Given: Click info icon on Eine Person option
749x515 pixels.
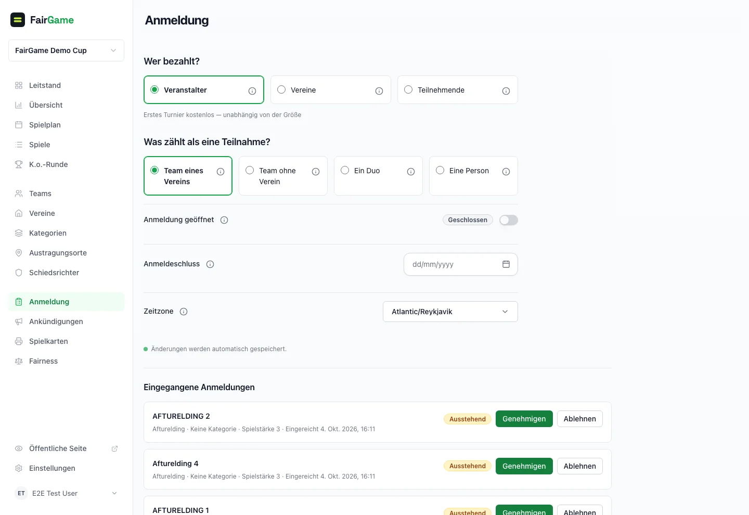Looking at the screenshot, I should pyautogui.click(x=506, y=172).
